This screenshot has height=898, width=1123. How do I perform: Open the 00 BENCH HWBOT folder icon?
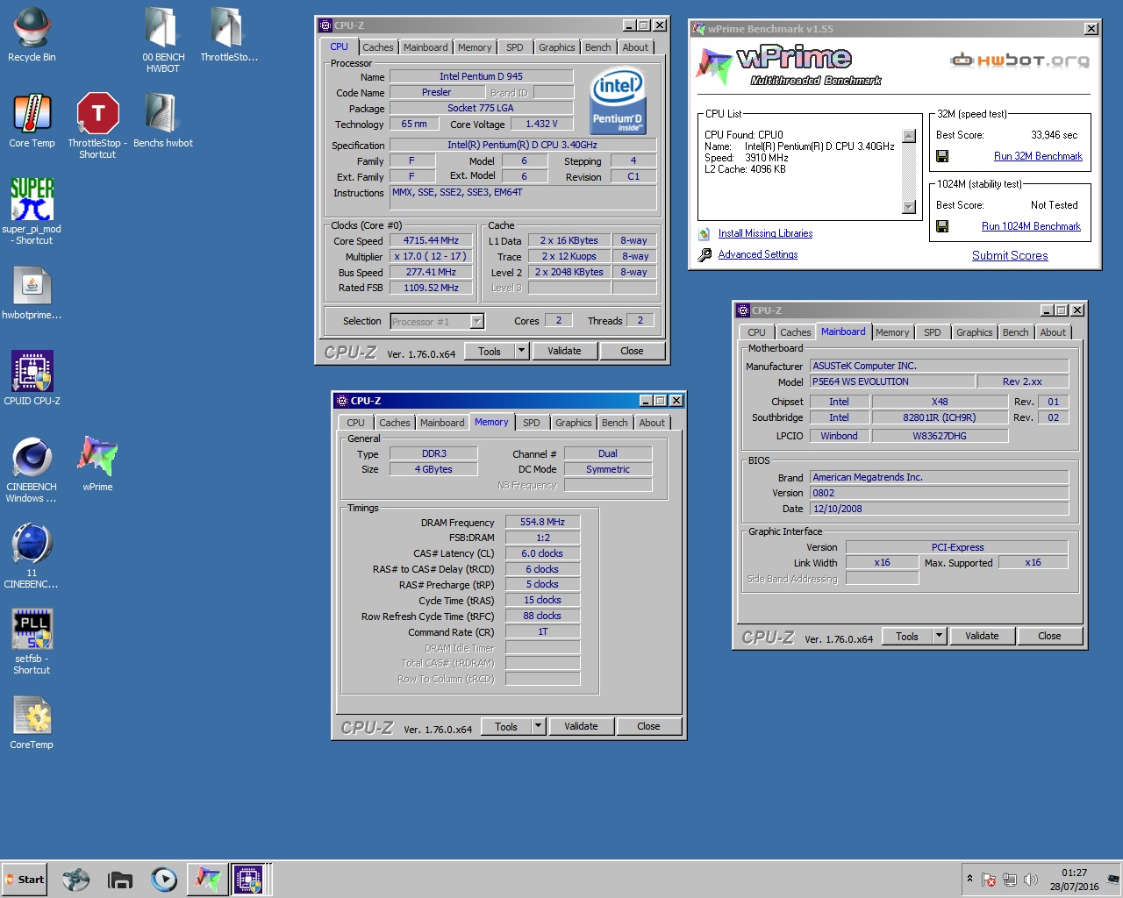click(162, 28)
